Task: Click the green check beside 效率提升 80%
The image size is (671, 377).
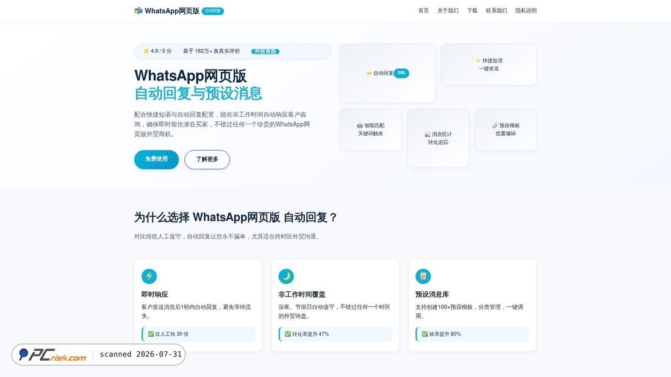Action: (x=425, y=334)
